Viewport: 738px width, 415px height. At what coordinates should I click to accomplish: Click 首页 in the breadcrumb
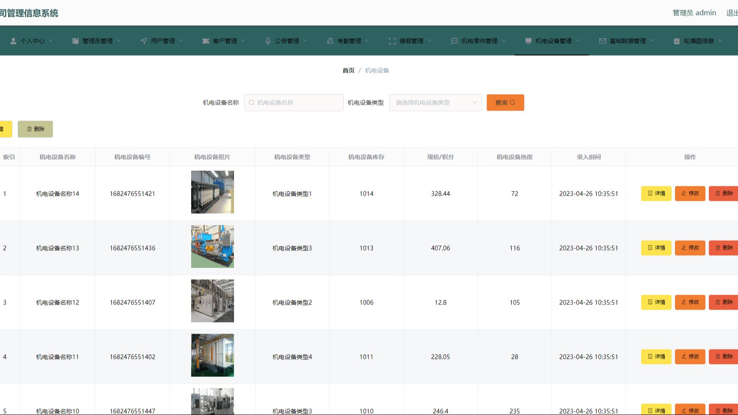pyautogui.click(x=348, y=70)
